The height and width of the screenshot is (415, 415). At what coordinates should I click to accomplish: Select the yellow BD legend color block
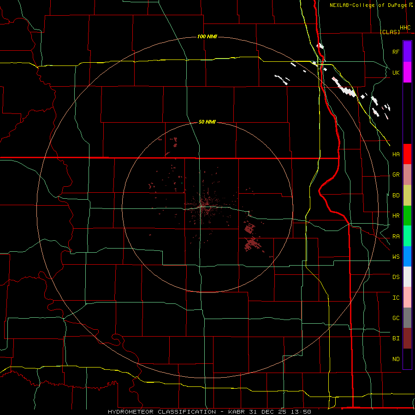point(407,195)
